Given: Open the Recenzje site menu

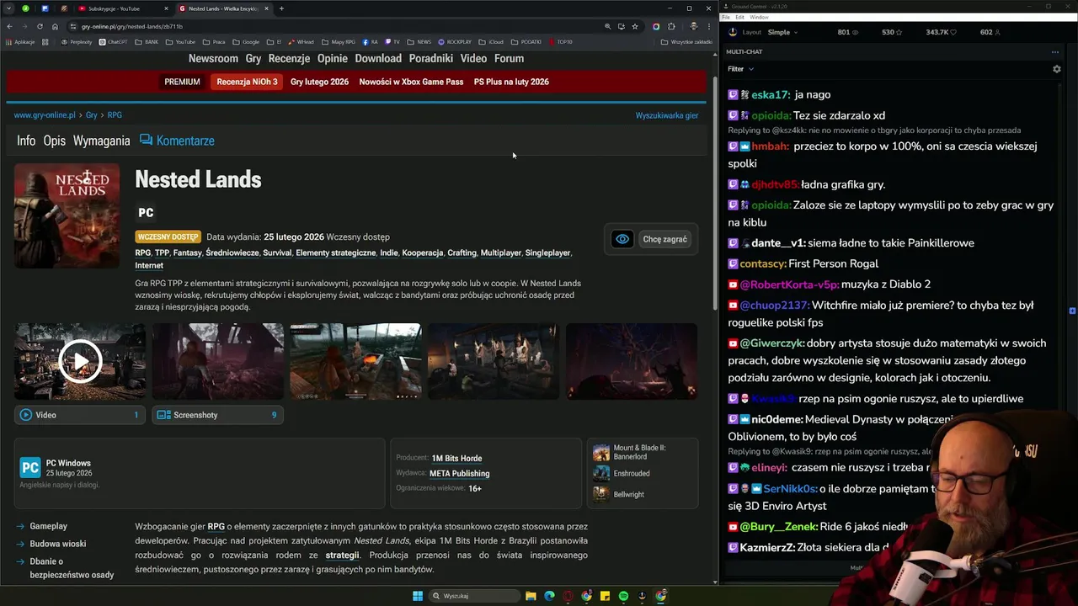Looking at the screenshot, I should [x=289, y=58].
